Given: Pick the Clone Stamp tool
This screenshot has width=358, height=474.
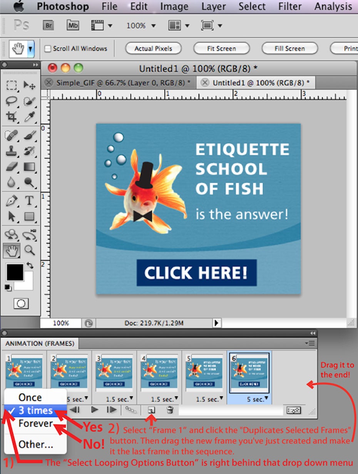Looking at the screenshot, I should [x=12, y=151].
